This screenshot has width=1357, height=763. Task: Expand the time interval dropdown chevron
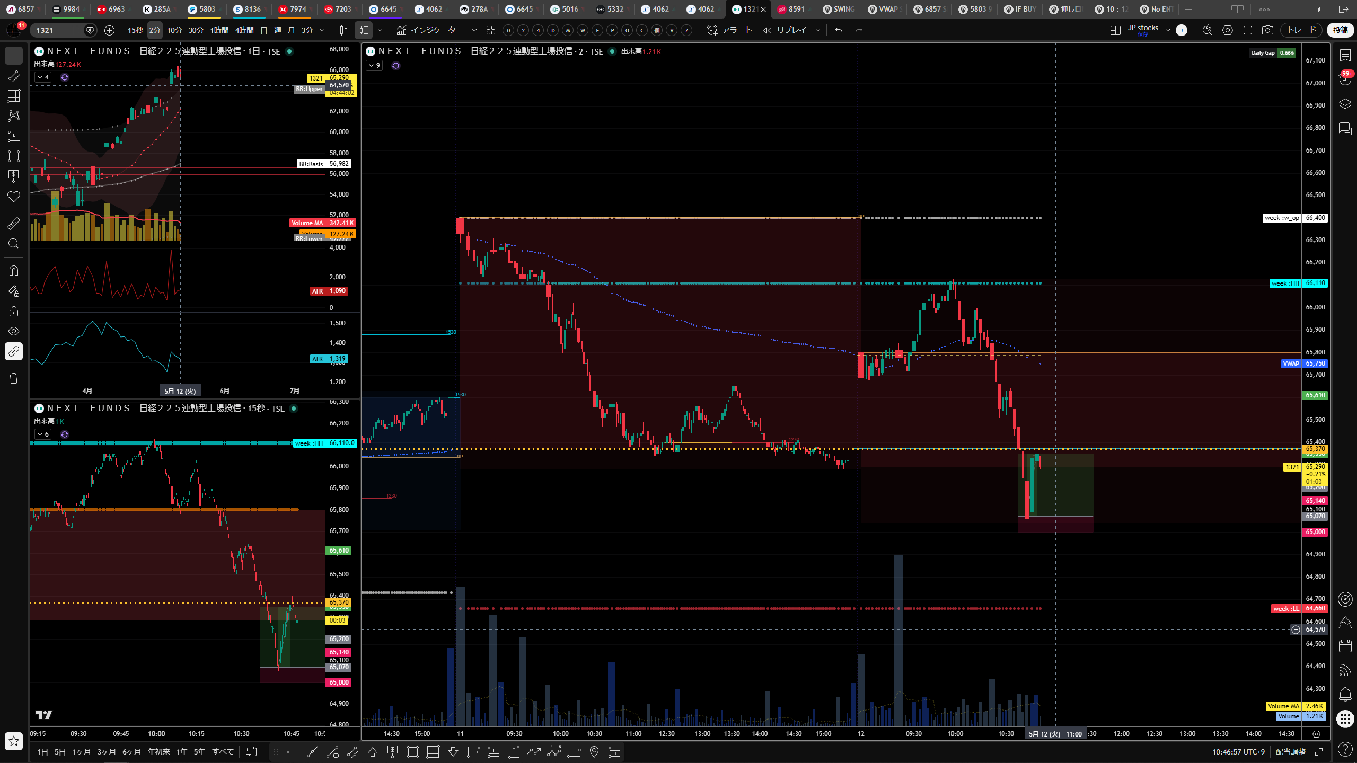[x=322, y=30]
